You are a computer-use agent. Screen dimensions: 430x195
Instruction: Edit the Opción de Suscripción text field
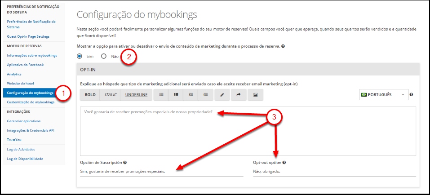[161, 172]
